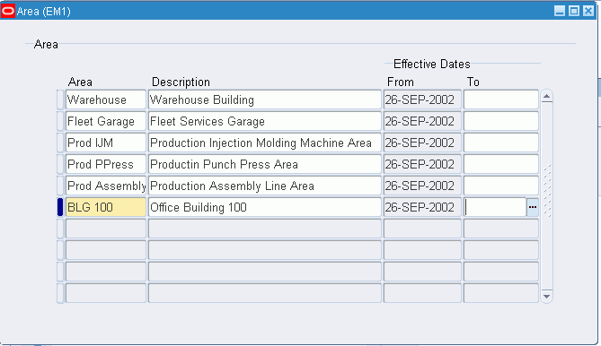Click the scroll down arrow
The image size is (601, 346).
pos(546,297)
